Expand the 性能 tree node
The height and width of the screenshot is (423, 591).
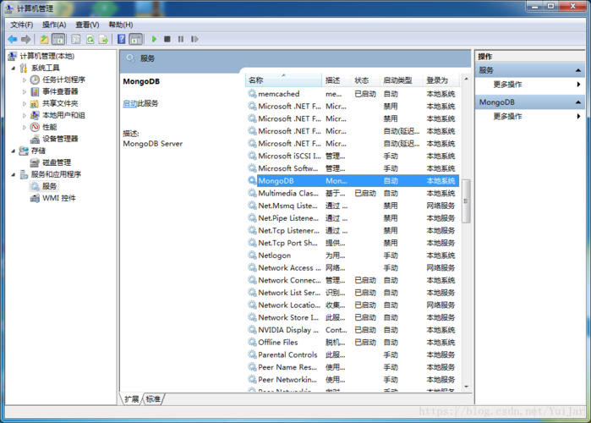coord(25,127)
